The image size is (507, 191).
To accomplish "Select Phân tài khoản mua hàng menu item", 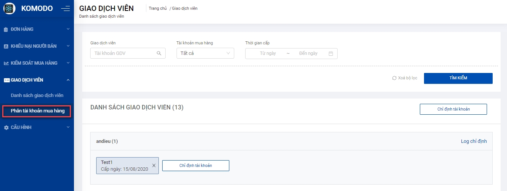I will [37, 111].
